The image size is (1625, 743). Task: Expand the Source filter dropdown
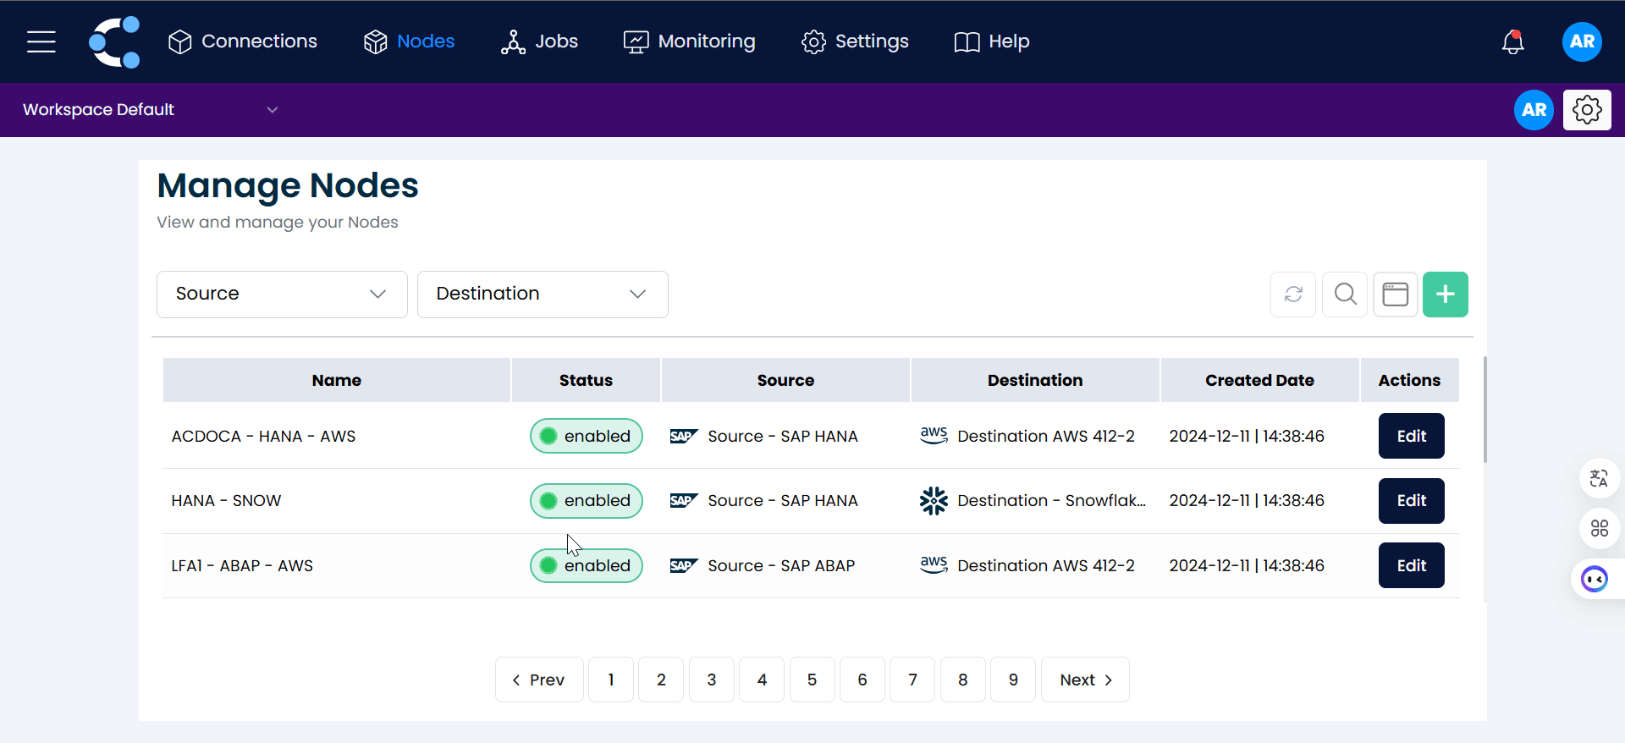pyautogui.click(x=282, y=294)
